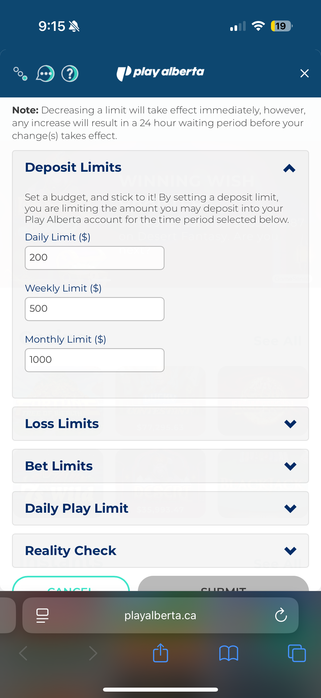Screen dimensions: 321x698
Task: Edit the Daily Limit amount field
Action: (x=94, y=258)
